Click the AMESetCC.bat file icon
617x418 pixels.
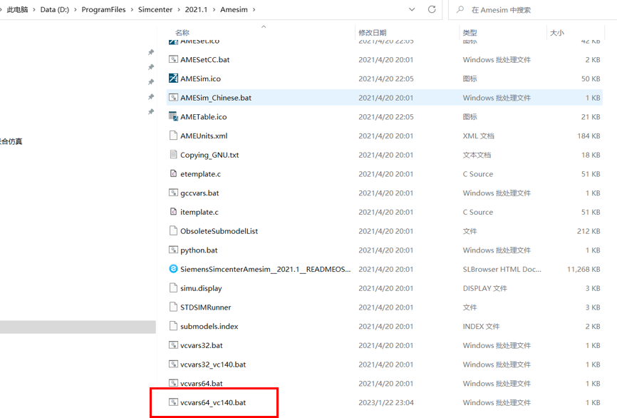pos(173,59)
